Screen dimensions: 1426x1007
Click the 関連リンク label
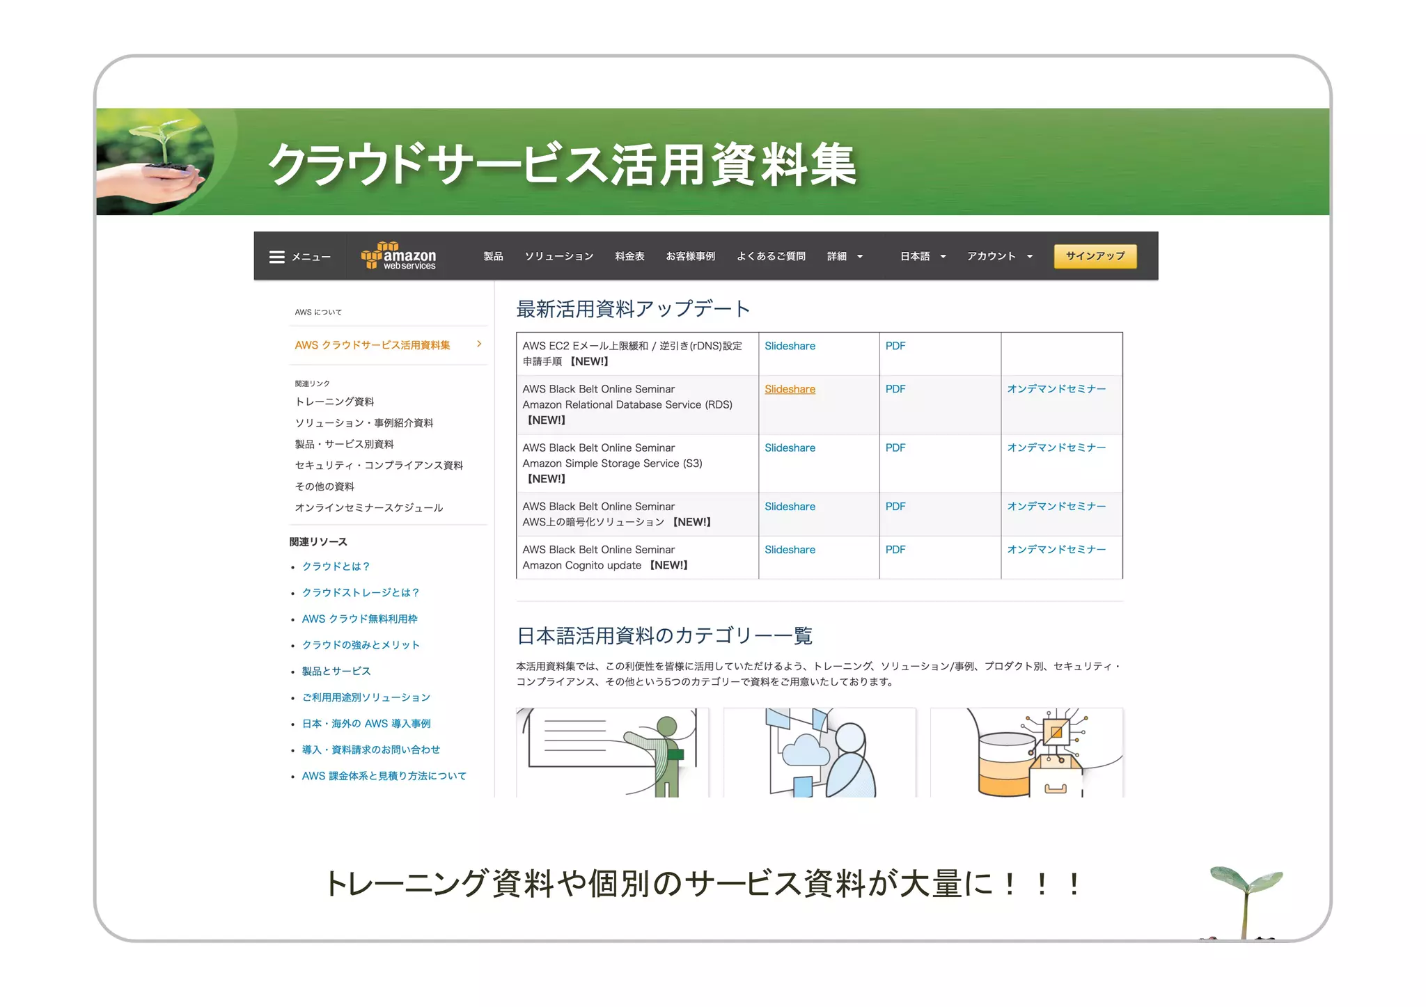(312, 383)
